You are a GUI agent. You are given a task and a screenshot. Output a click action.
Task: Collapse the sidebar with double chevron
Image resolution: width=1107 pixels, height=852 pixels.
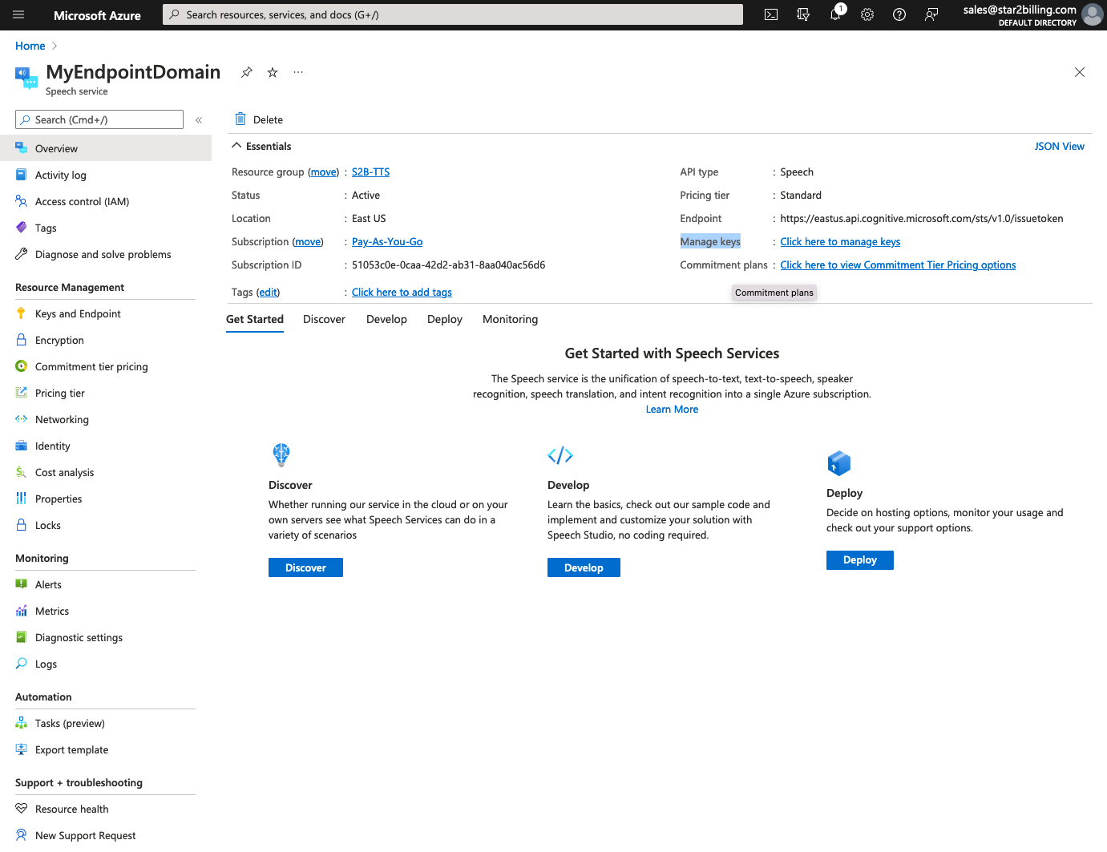(199, 120)
